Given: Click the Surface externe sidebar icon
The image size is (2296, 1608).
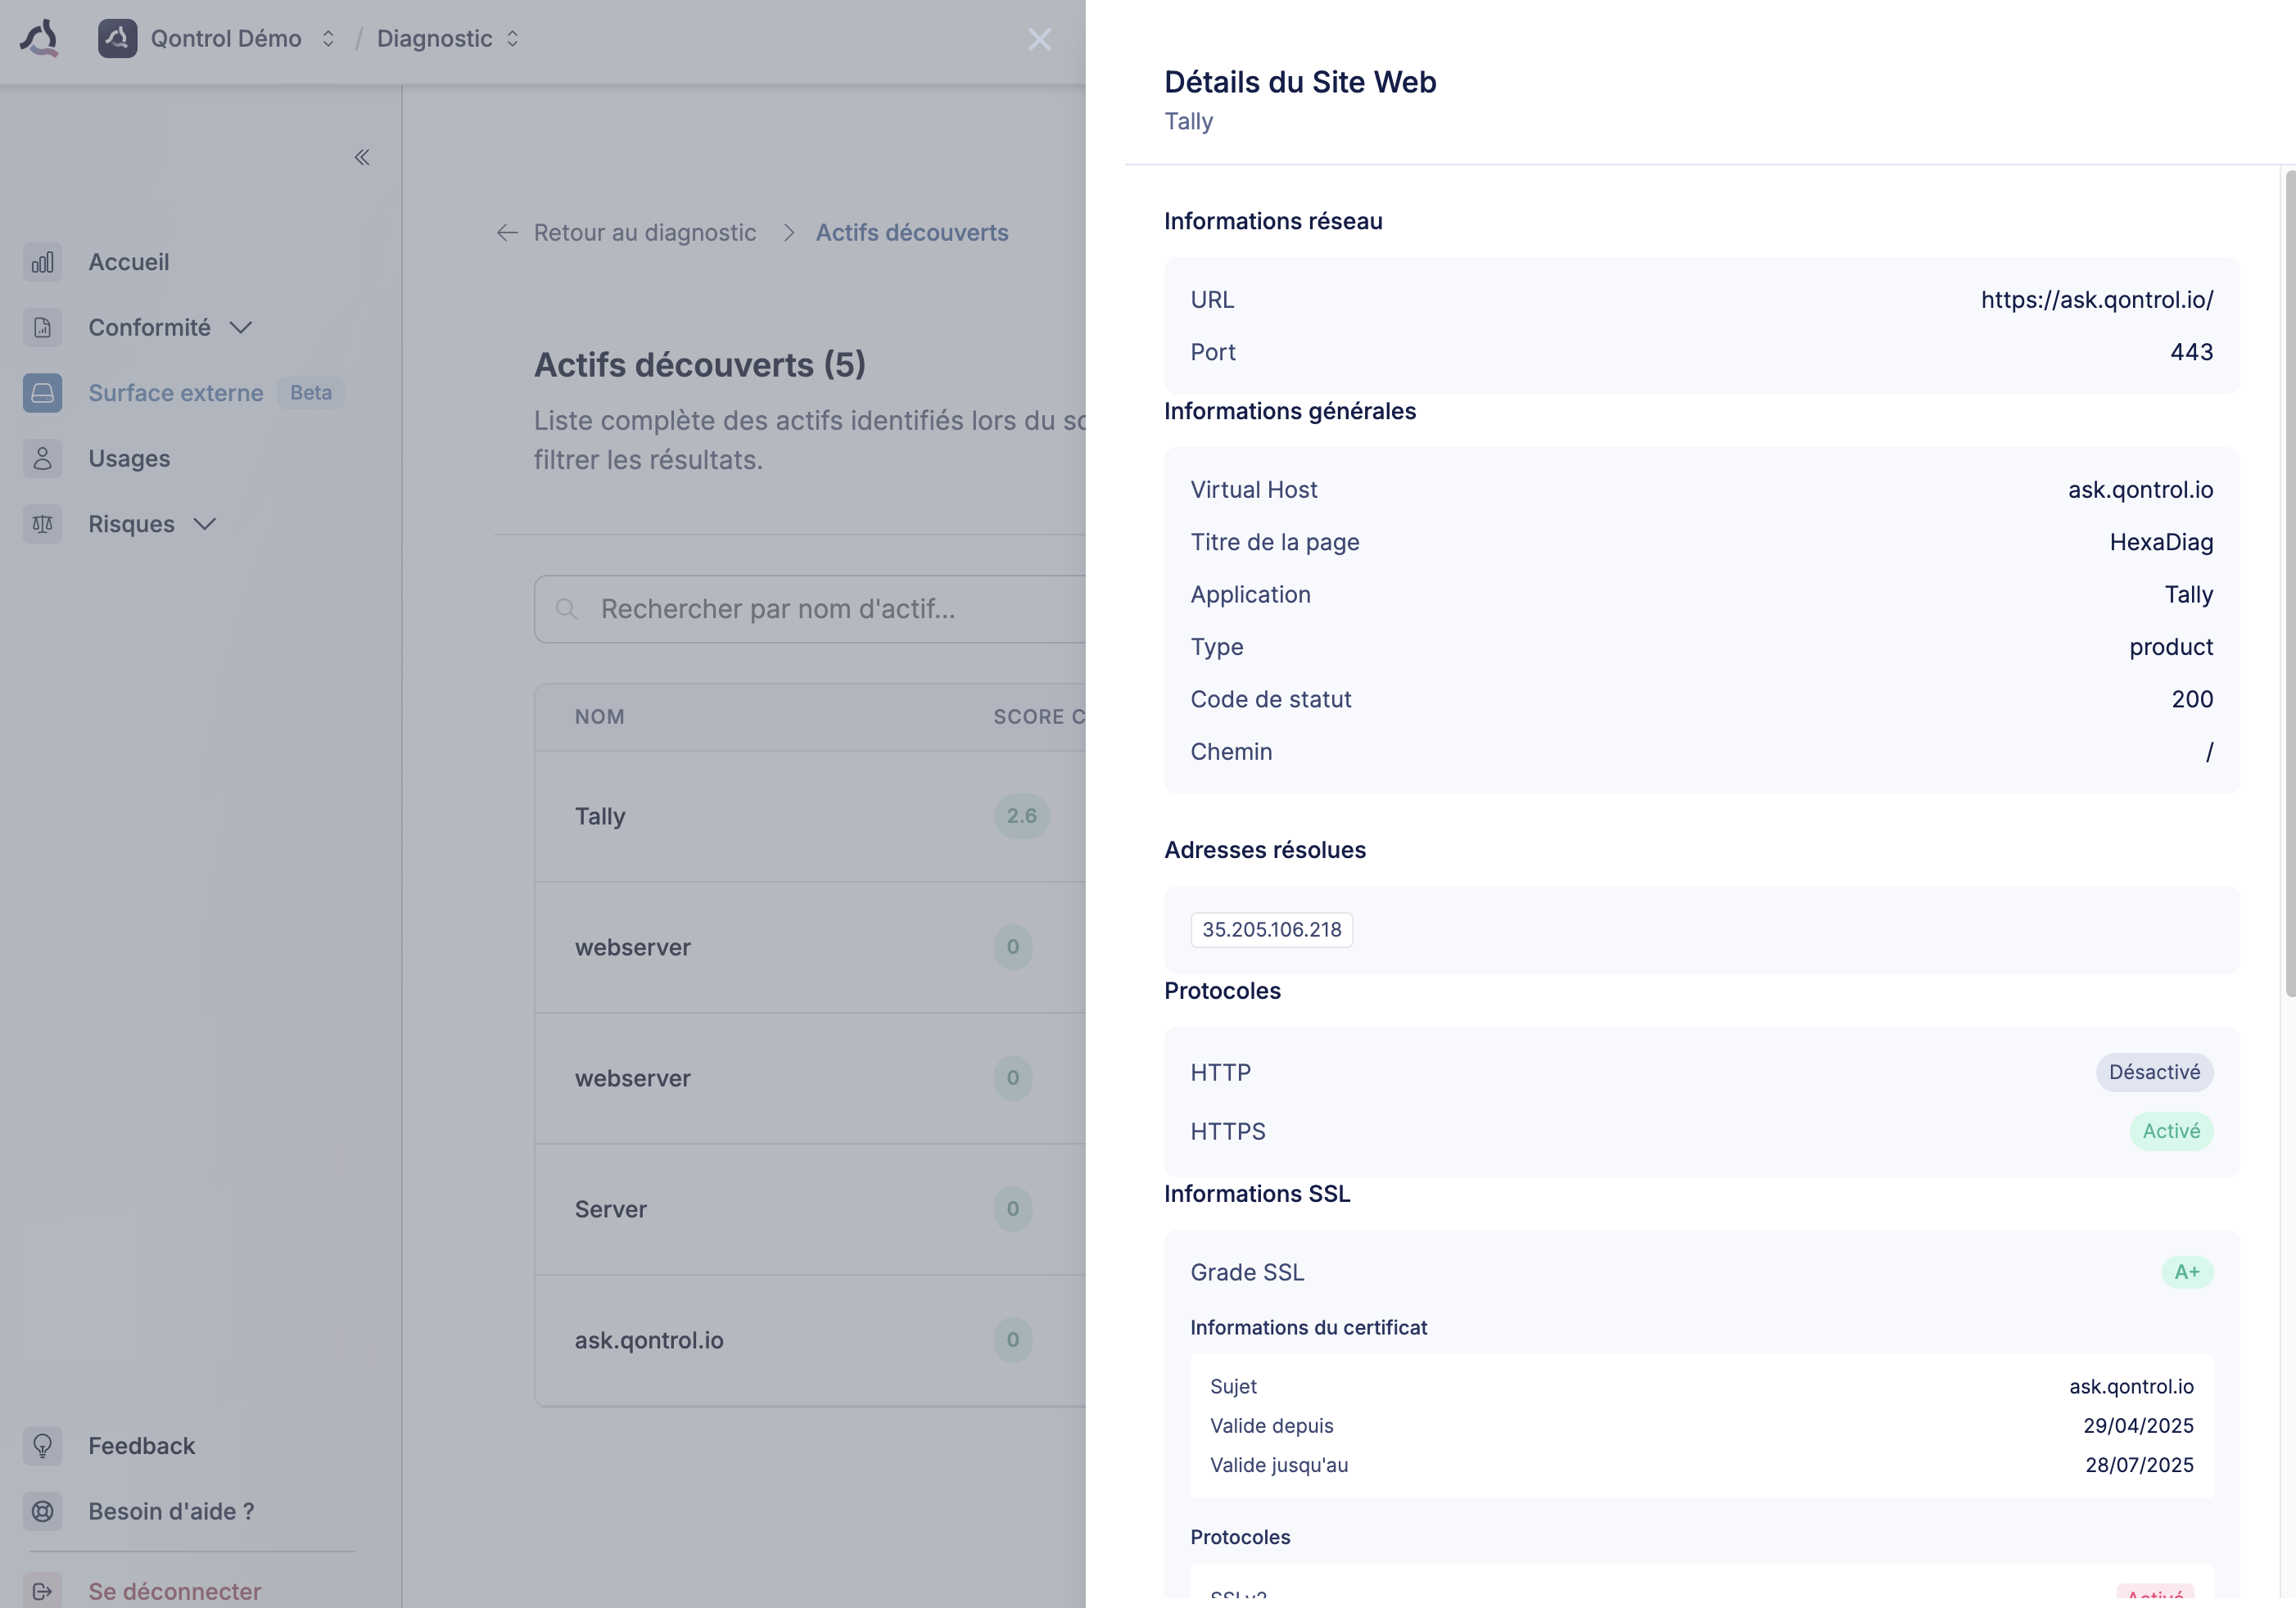Looking at the screenshot, I should click(x=42, y=393).
